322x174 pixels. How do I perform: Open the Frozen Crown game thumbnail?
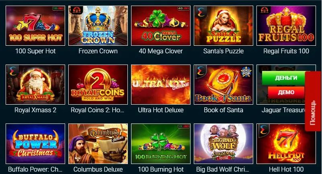pos(98,26)
